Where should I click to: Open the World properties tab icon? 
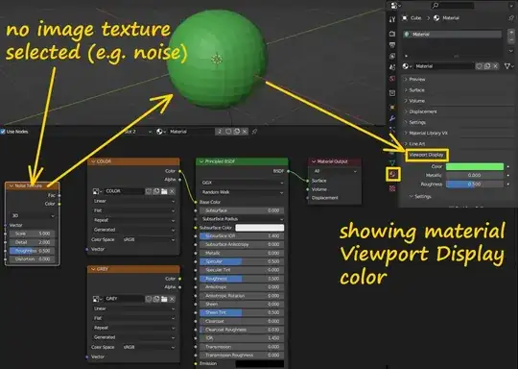point(392,79)
